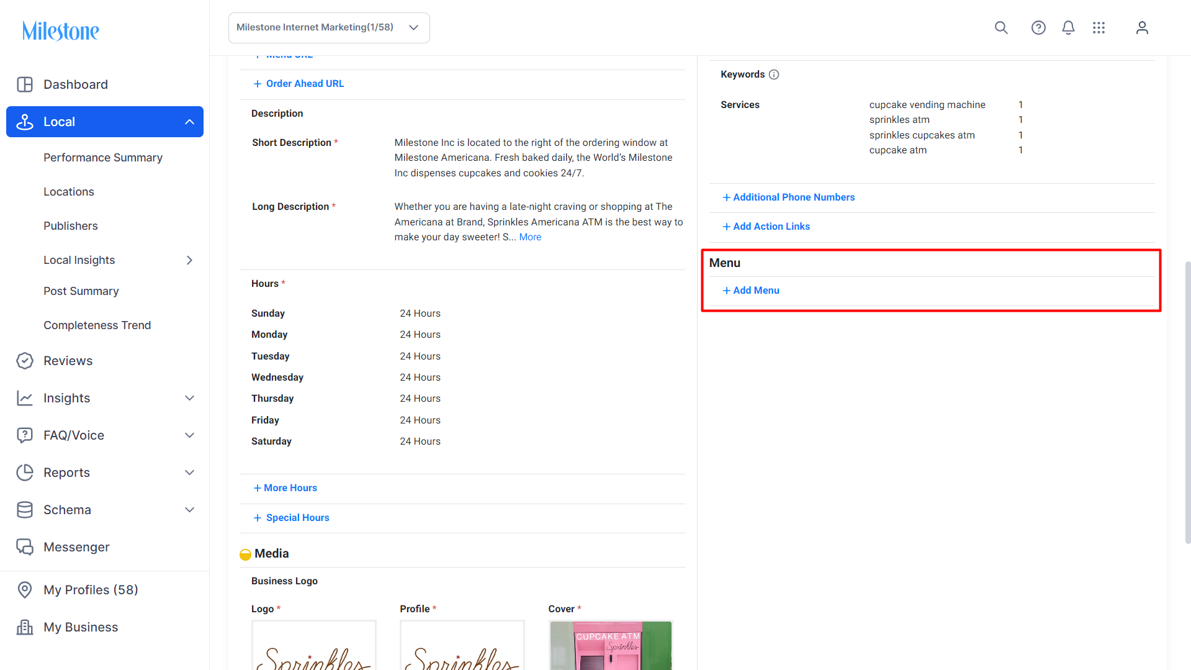
Task: Click the page vertical scrollbar
Action: click(x=1187, y=402)
